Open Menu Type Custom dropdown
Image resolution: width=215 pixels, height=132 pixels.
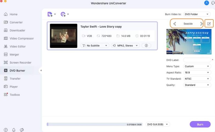tap(197, 66)
